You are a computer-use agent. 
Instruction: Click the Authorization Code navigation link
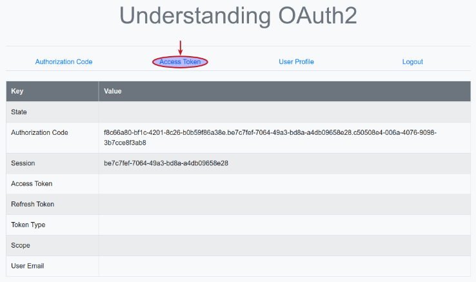coord(64,62)
